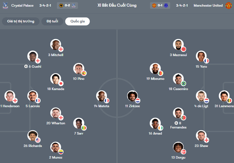Click the Spain flag beside Pino
The width and height of the screenshot is (234, 163).
point(84,73)
